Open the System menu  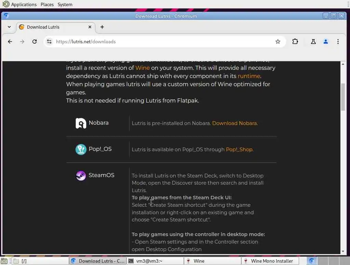point(65,4)
